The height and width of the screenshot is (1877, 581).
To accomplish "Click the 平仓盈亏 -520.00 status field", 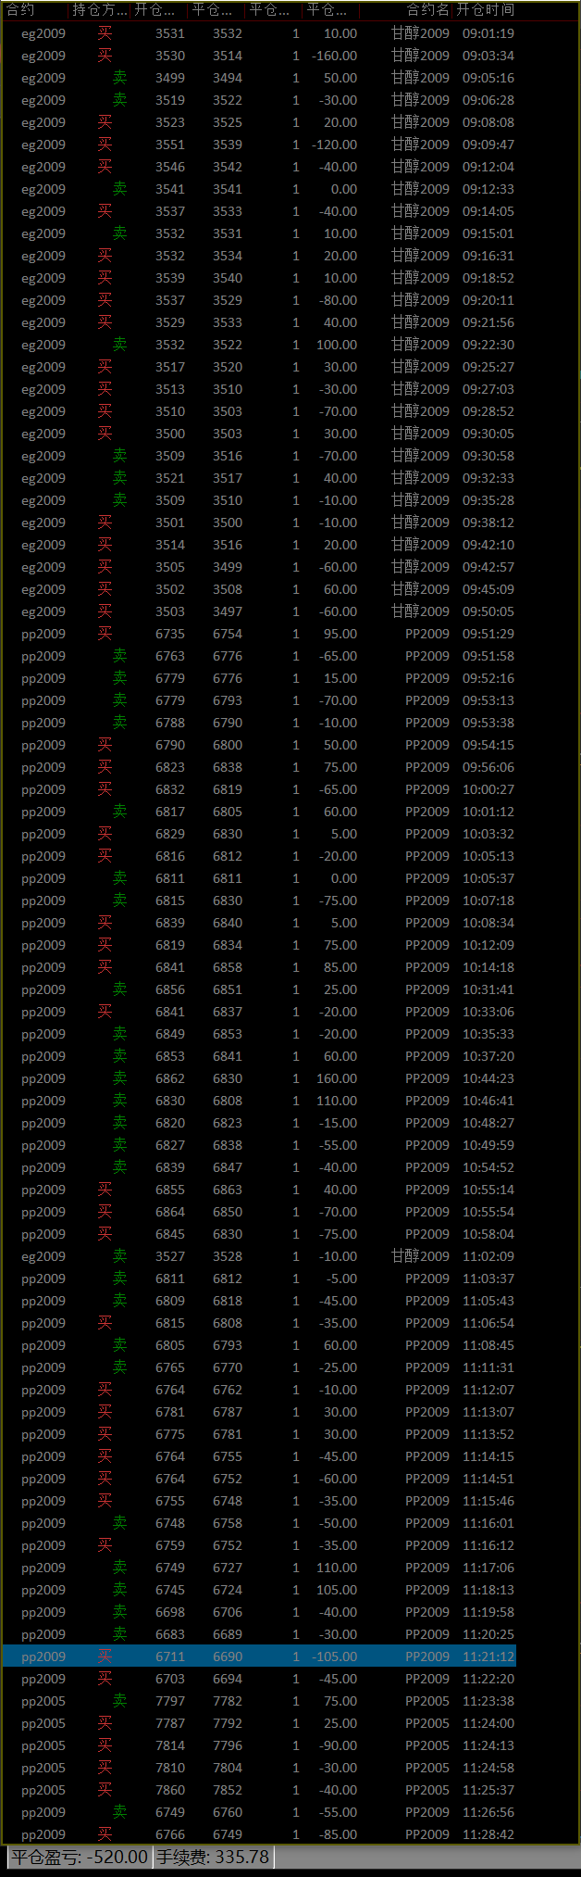I will click(x=80, y=1857).
